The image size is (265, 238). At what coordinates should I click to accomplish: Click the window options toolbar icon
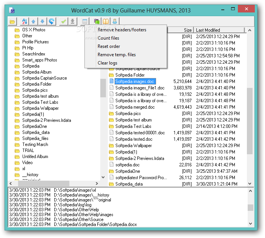[85, 21]
